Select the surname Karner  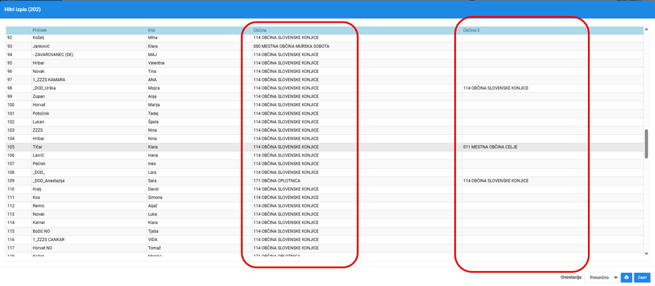pos(38,222)
